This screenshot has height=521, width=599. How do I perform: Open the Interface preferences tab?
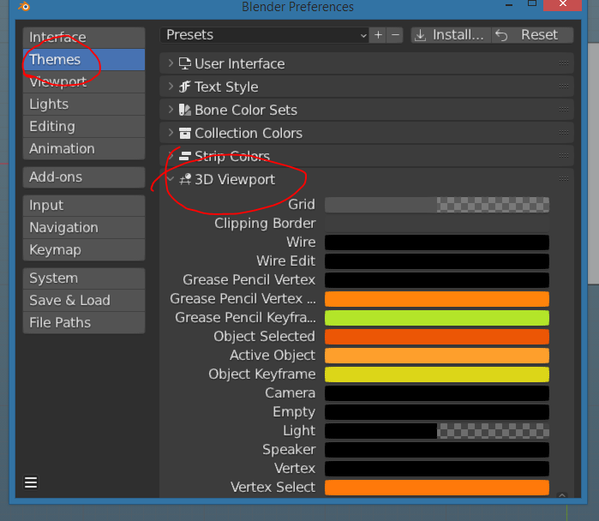click(x=84, y=38)
